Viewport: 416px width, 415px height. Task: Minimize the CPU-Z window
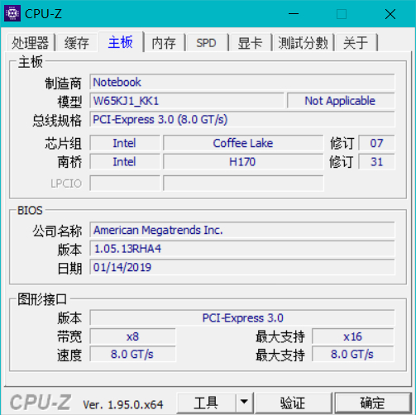click(294, 13)
